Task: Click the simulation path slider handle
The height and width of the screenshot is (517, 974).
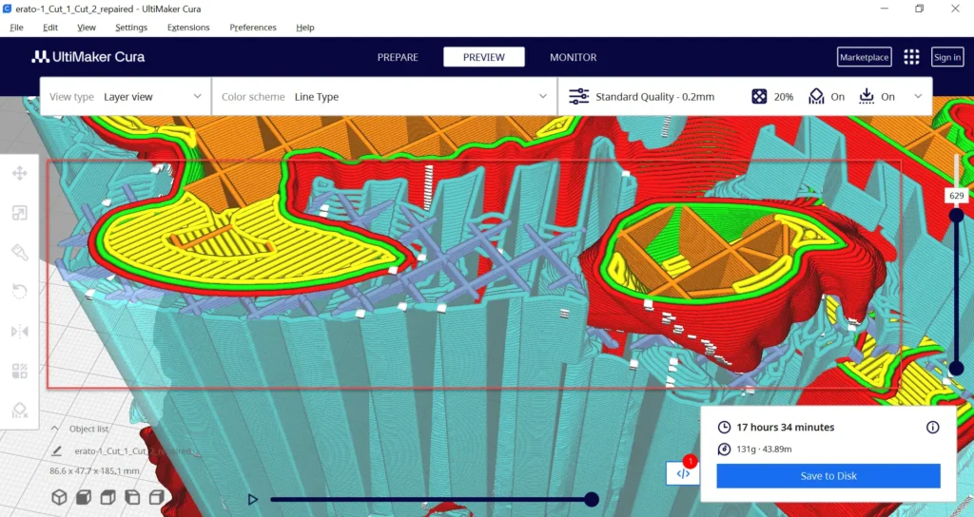Action: (x=592, y=499)
